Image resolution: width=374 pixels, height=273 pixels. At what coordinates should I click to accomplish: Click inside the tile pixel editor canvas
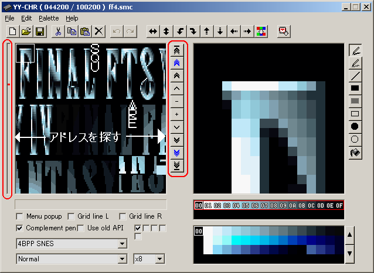[269, 119]
